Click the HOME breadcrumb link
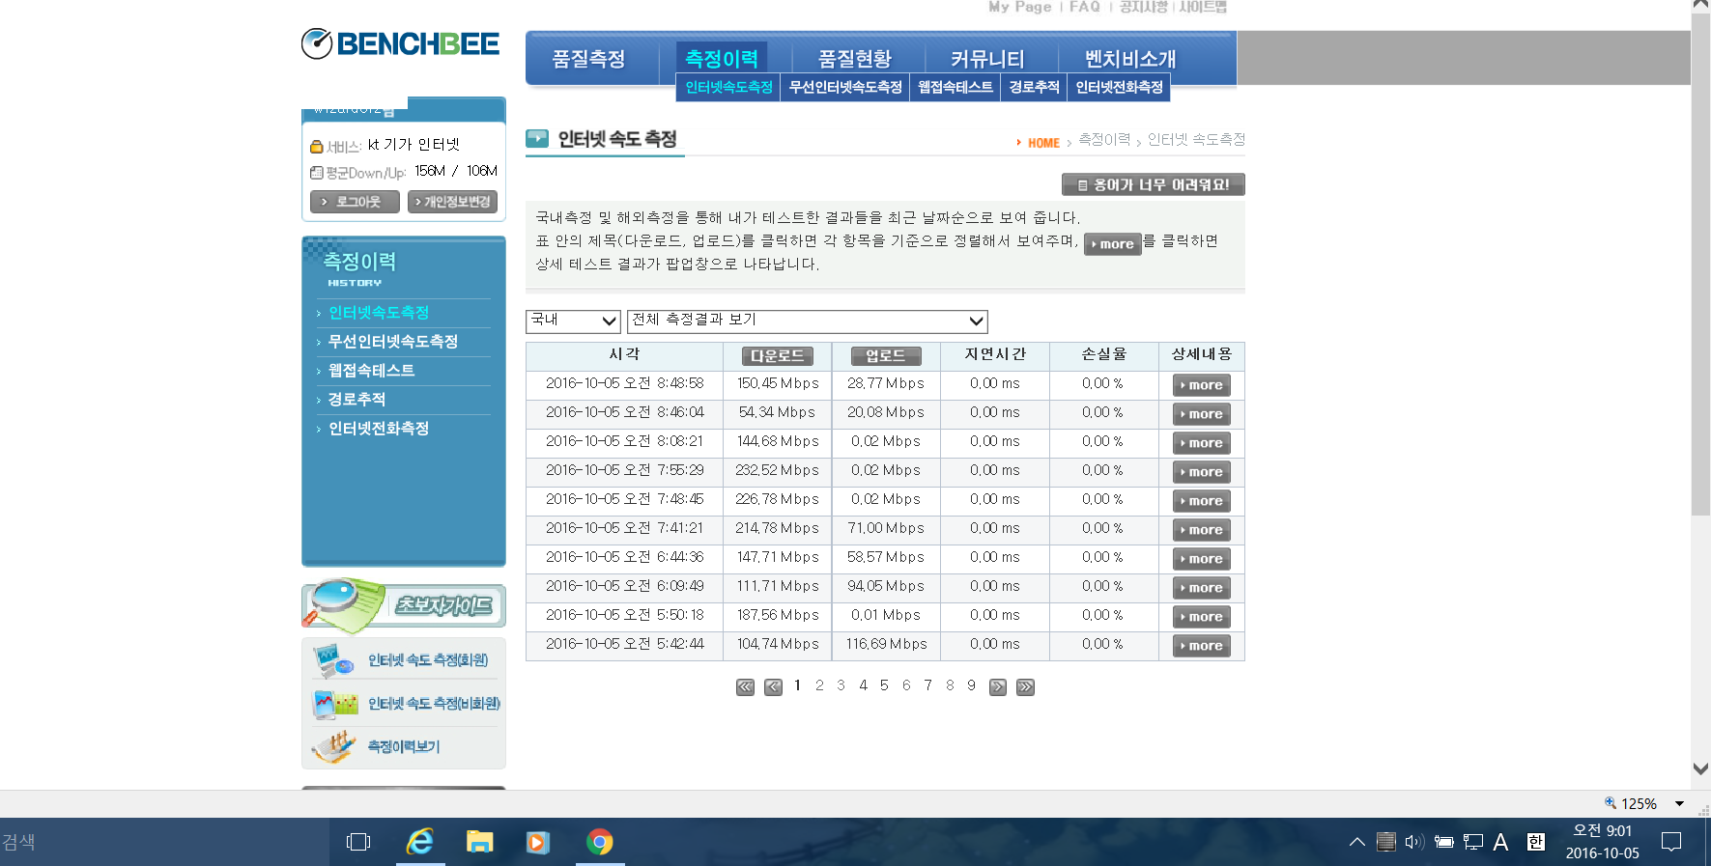1711x866 pixels. click(x=1043, y=143)
